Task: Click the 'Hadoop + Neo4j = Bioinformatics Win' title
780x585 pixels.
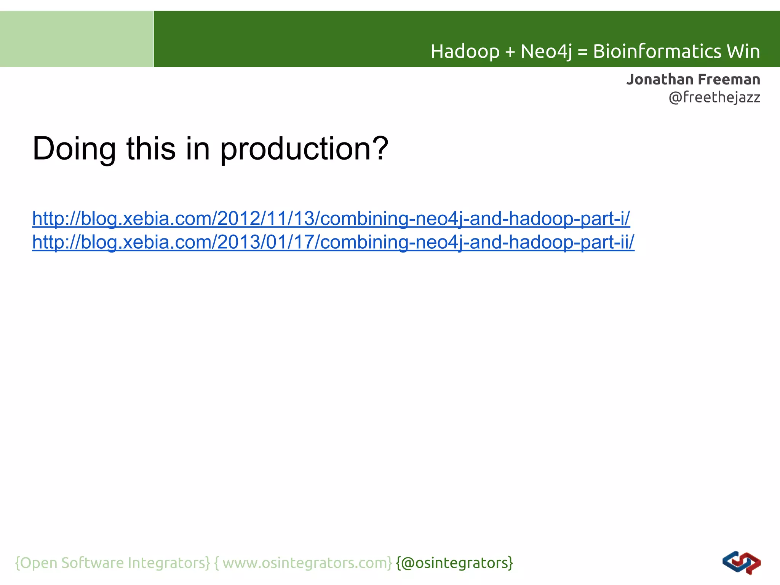Action: [x=595, y=51]
